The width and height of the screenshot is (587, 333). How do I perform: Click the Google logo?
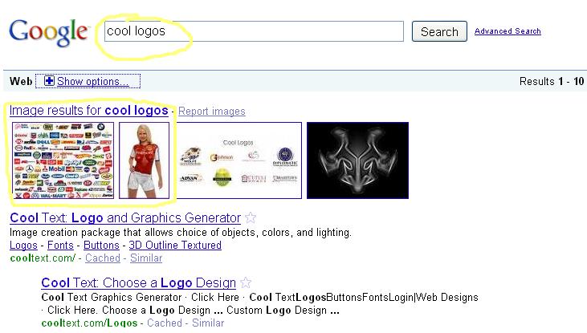tap(48, 31)
